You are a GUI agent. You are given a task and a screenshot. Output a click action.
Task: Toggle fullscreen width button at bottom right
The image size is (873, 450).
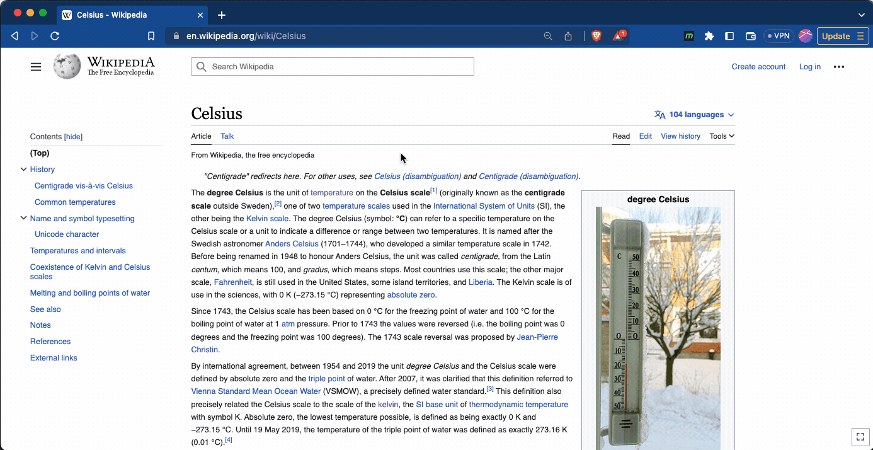pyautogui.click(x=860, y=436)
